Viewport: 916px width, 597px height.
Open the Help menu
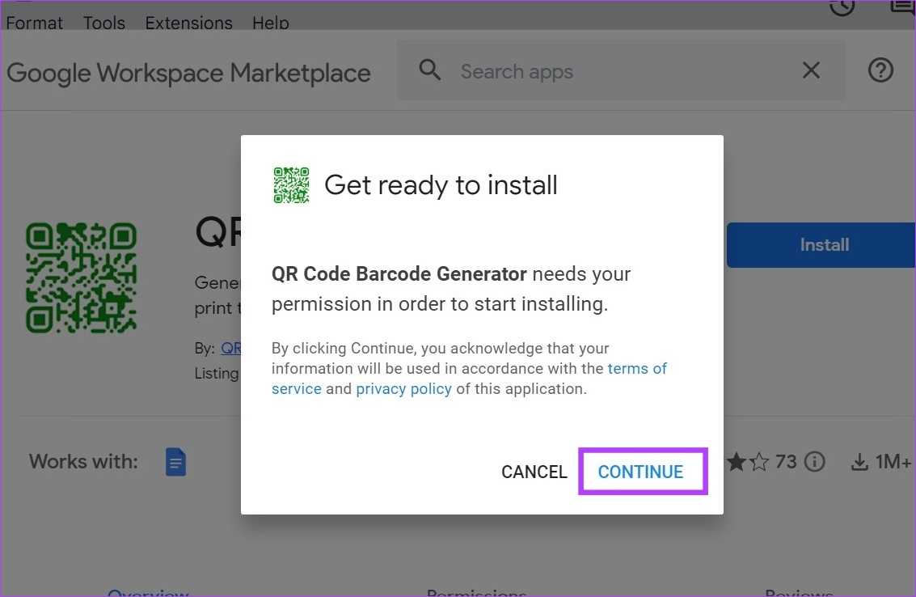(270, 23)
